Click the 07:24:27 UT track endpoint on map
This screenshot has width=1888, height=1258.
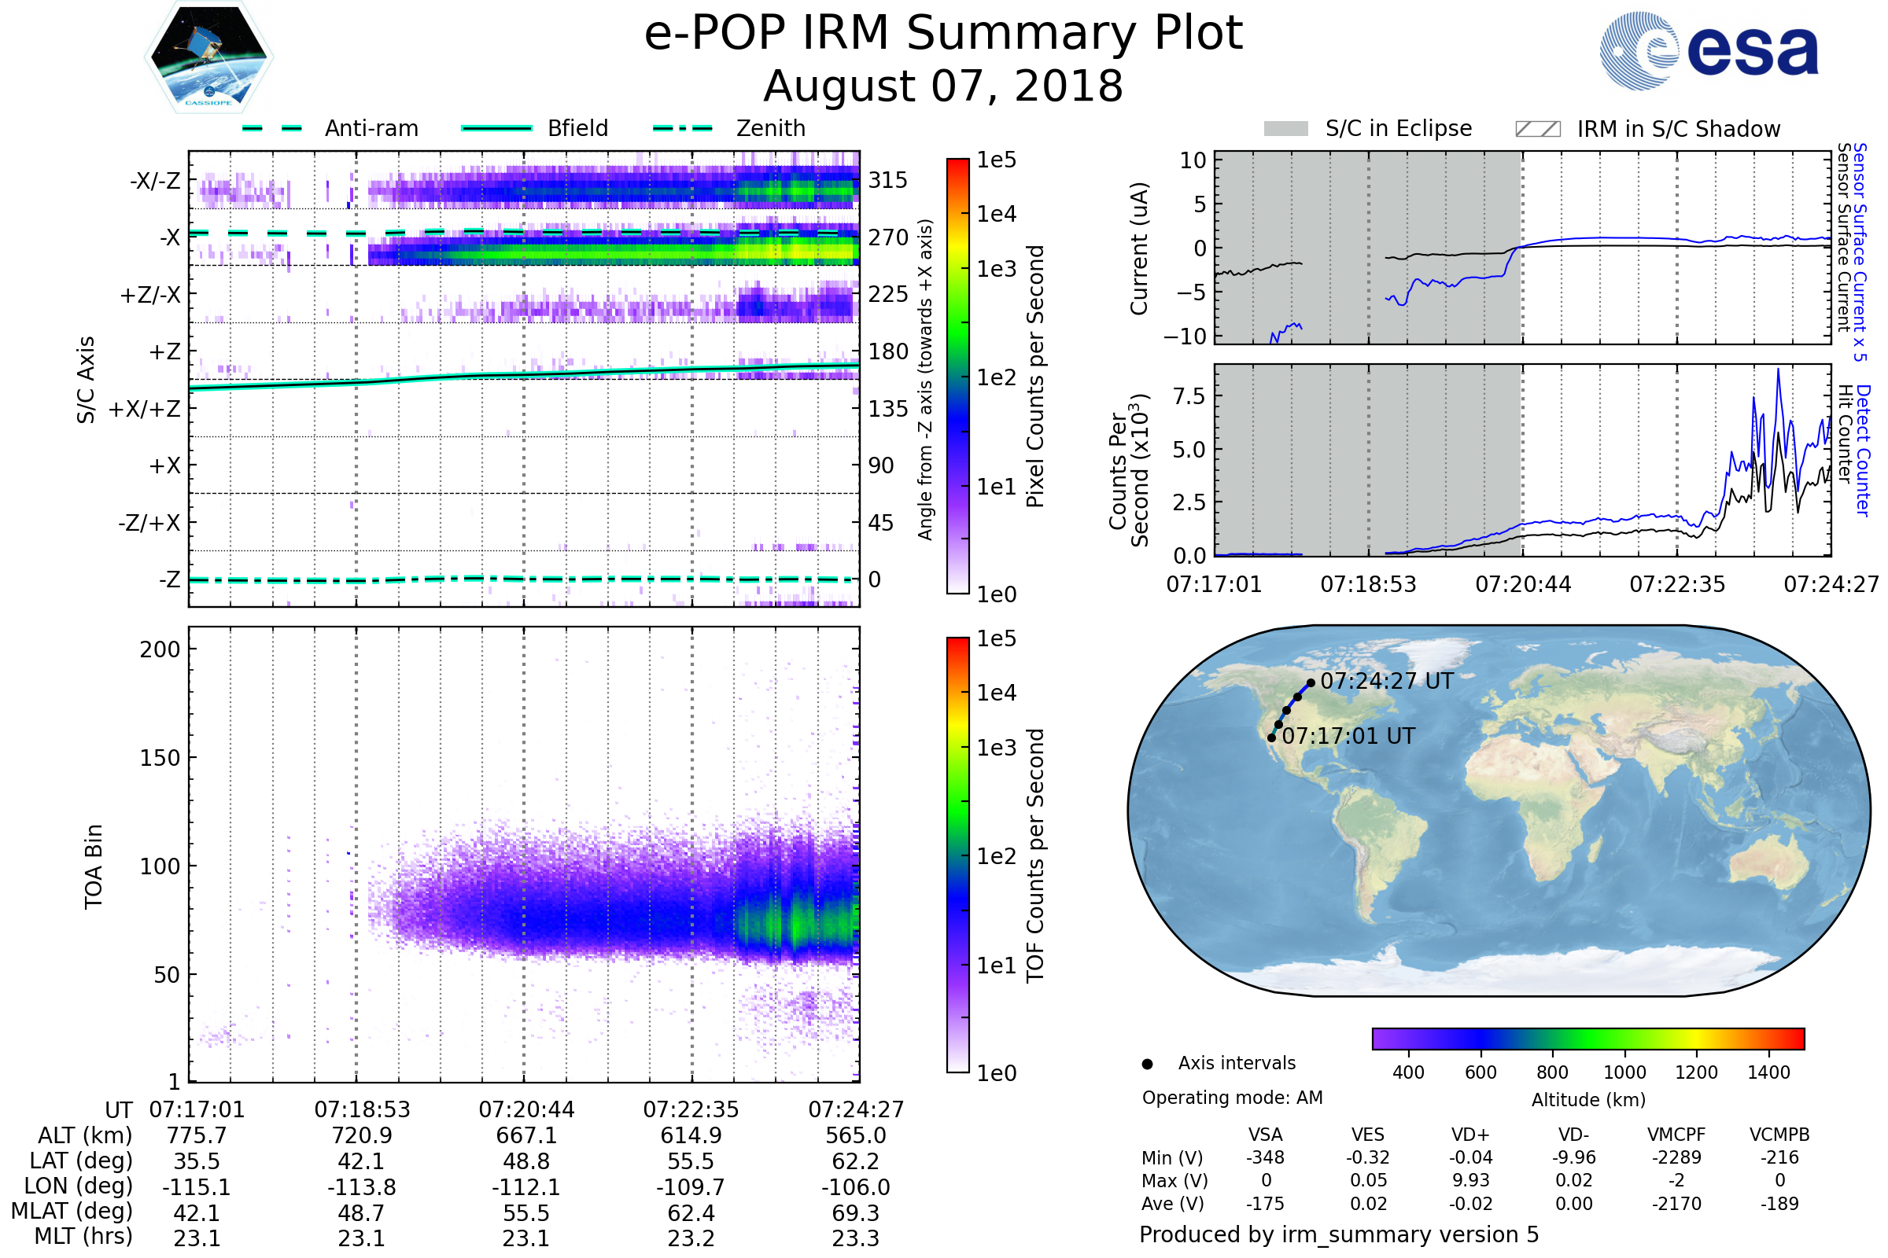pyautogui.click(x=1311, y=682)
